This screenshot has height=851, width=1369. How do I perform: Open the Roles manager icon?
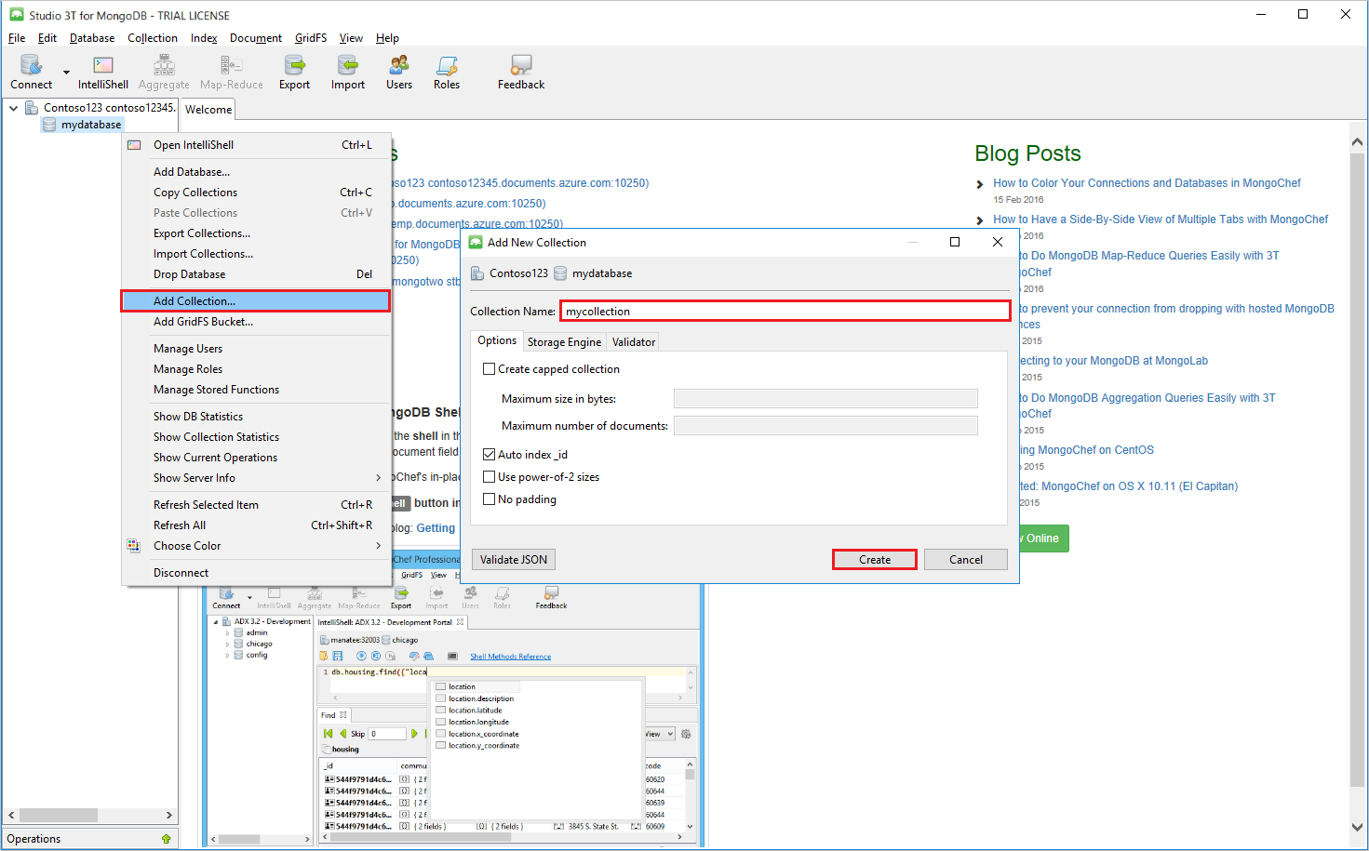click(447, 70)
